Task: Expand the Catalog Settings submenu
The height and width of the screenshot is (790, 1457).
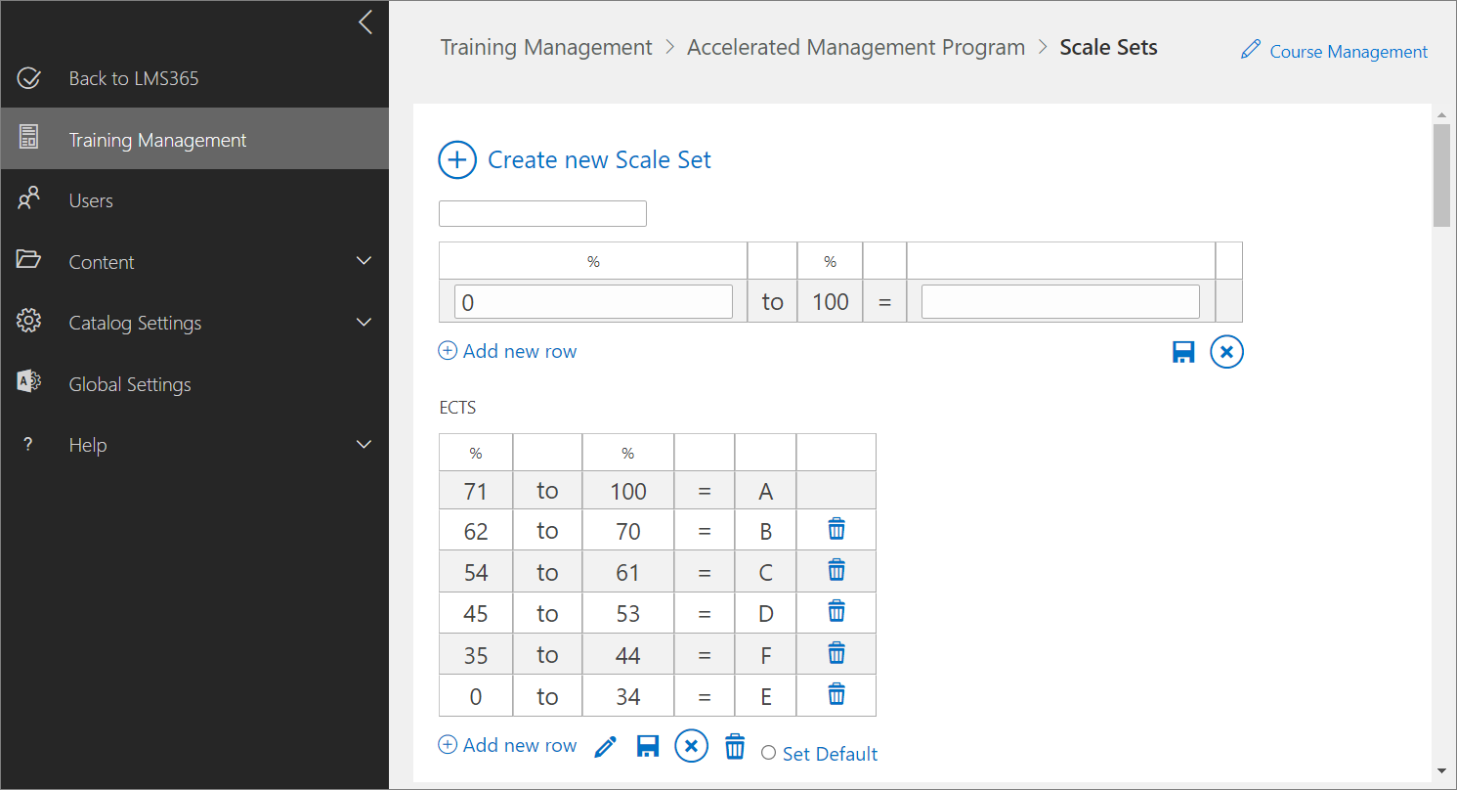Action: (x=364, y=323)
